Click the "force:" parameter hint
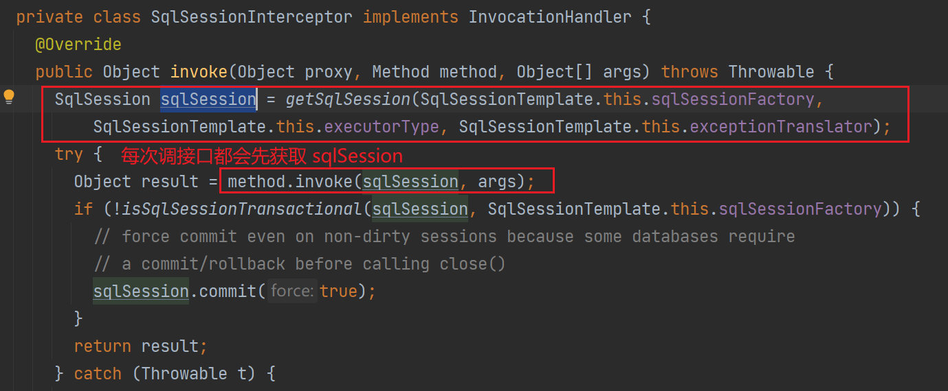 coord(292,292)
